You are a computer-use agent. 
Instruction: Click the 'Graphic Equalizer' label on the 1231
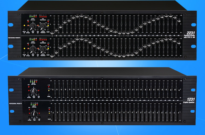click(x=189, y=102)
